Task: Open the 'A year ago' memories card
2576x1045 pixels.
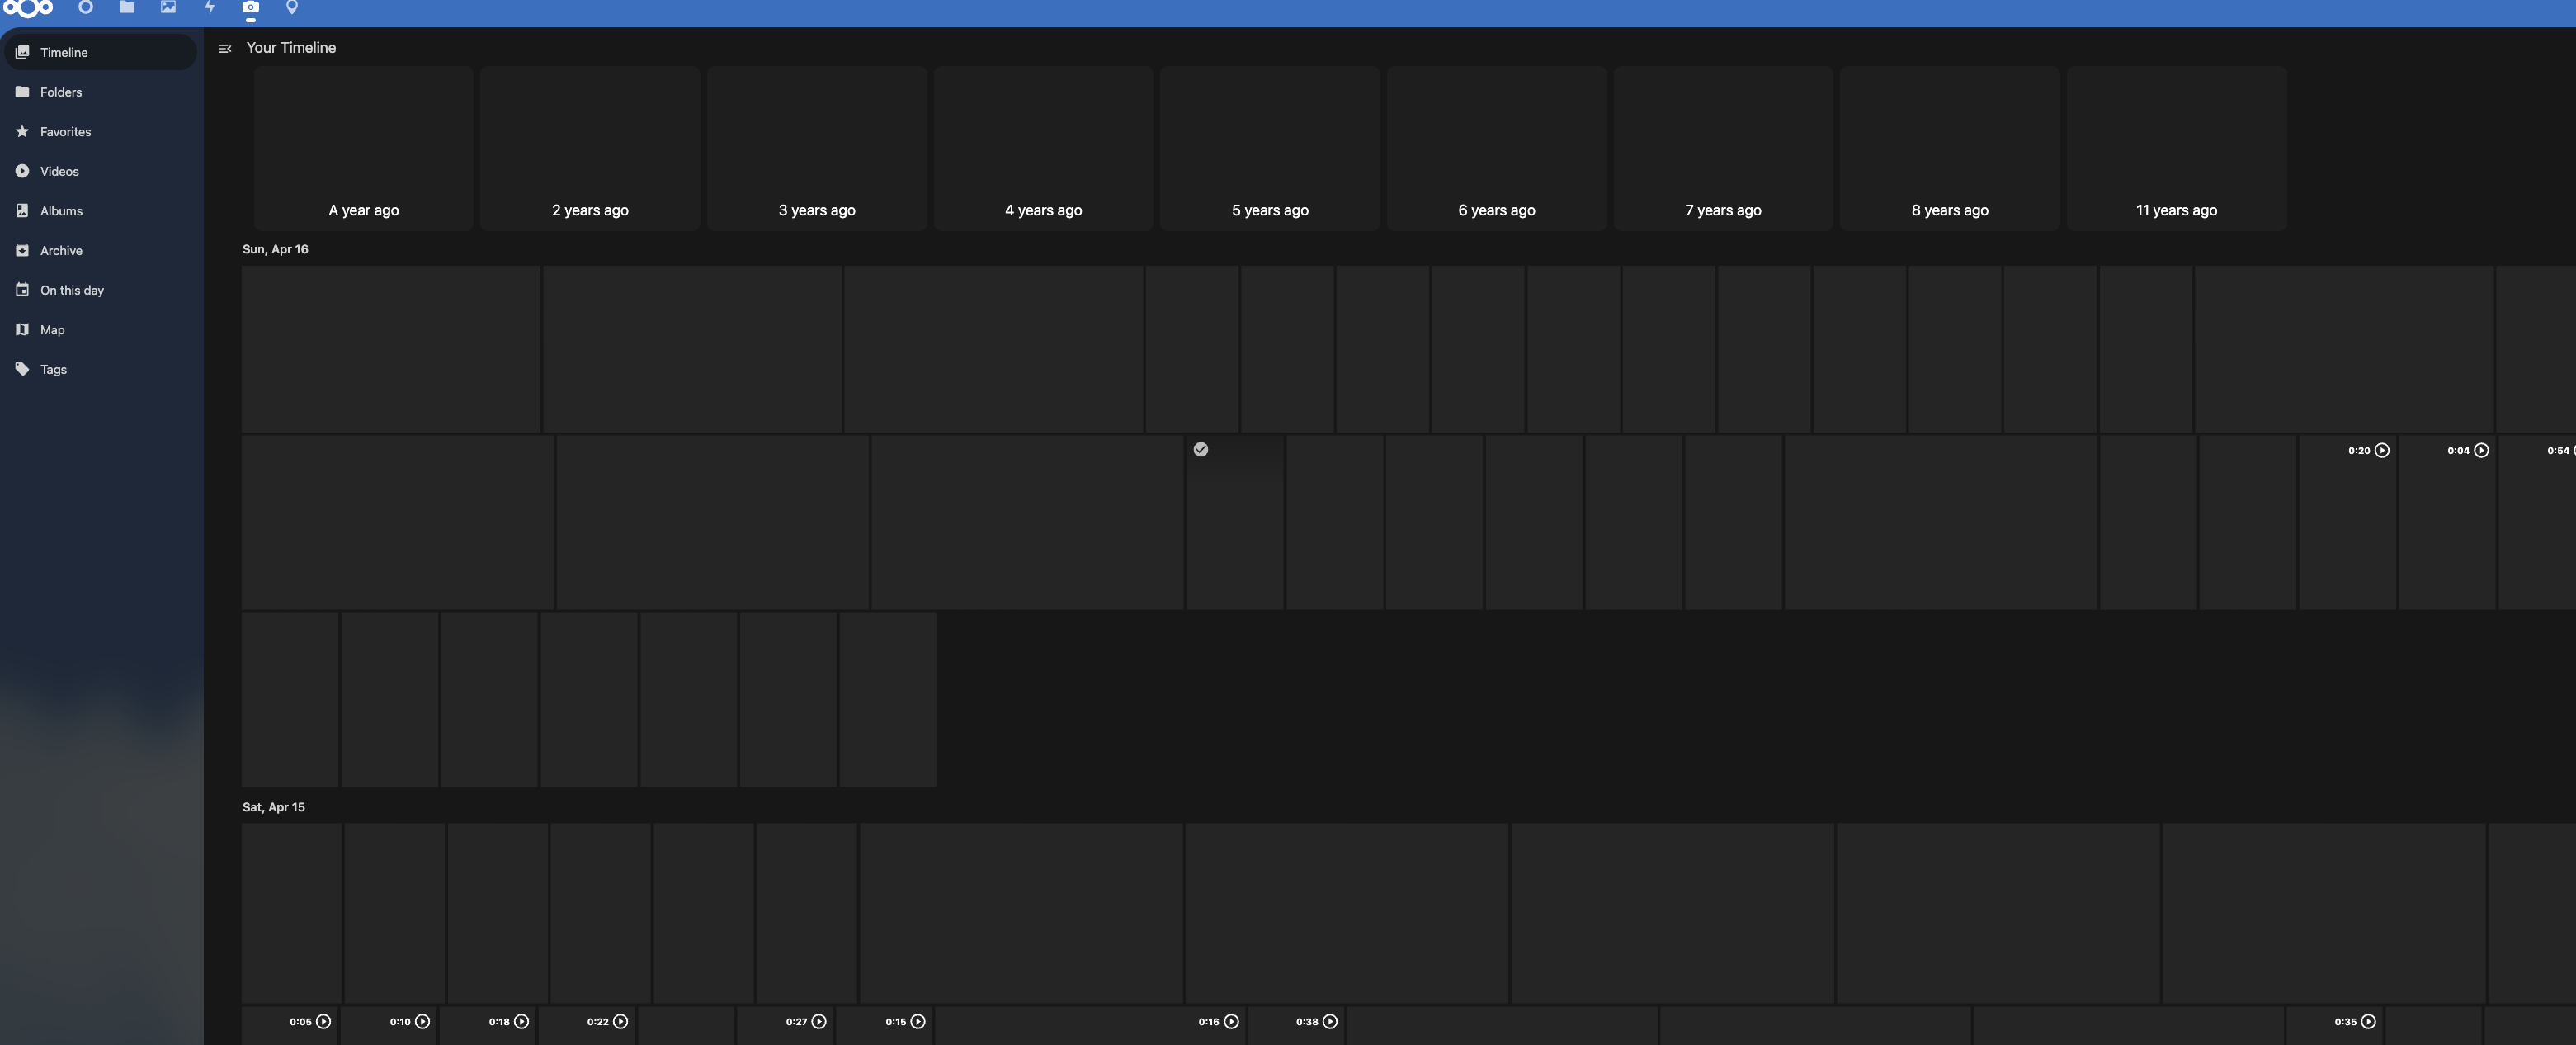Action: pos(363,148)
